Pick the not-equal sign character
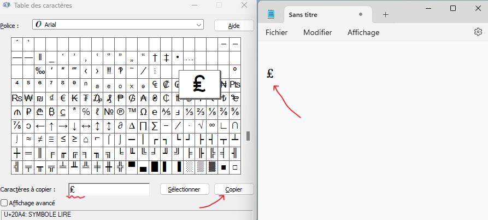The width and height of the screenshot is (488, 220). click(40, 140)
